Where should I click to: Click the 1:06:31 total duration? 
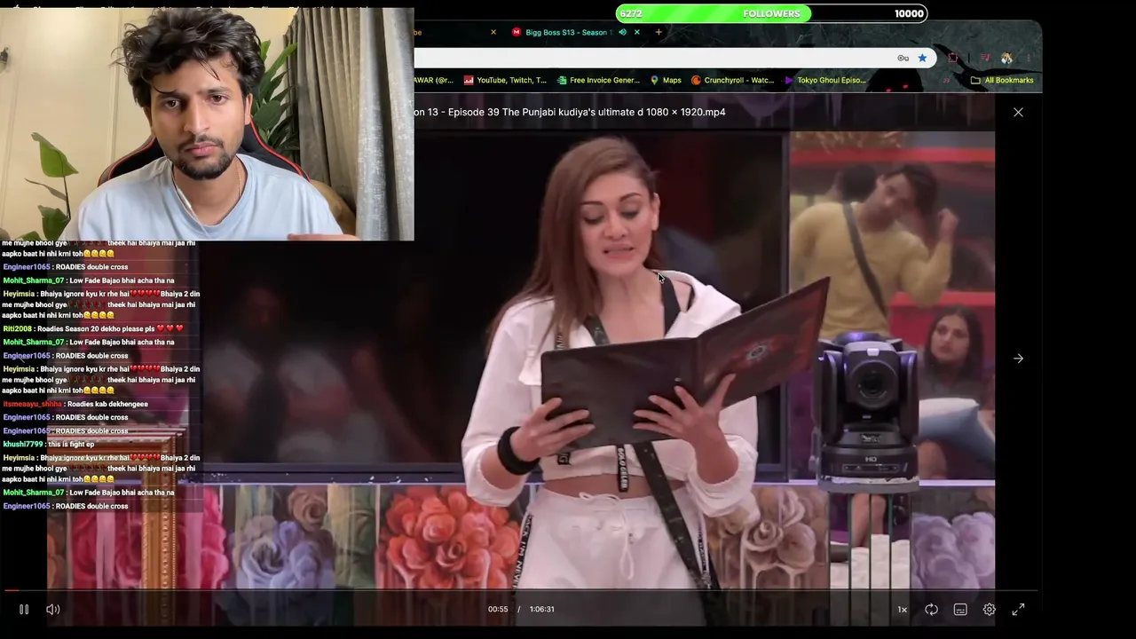(541, 609)
